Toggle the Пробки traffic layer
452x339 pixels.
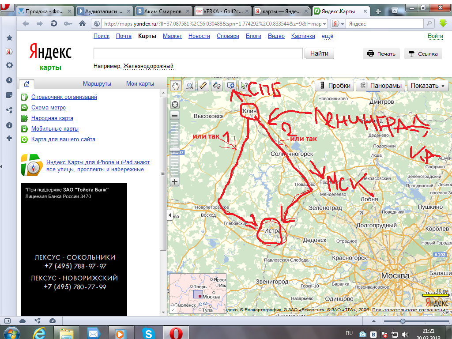(335, 86)
